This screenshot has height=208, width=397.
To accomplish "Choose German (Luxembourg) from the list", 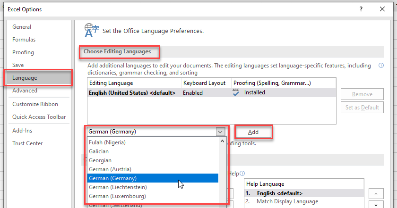I will click(153, 196).
